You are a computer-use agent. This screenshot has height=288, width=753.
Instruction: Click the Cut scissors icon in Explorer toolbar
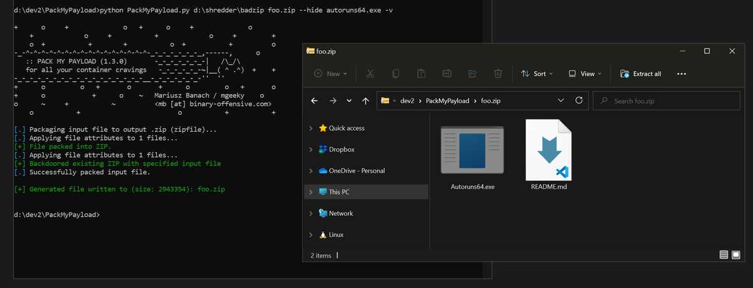(x=370, y=73)
